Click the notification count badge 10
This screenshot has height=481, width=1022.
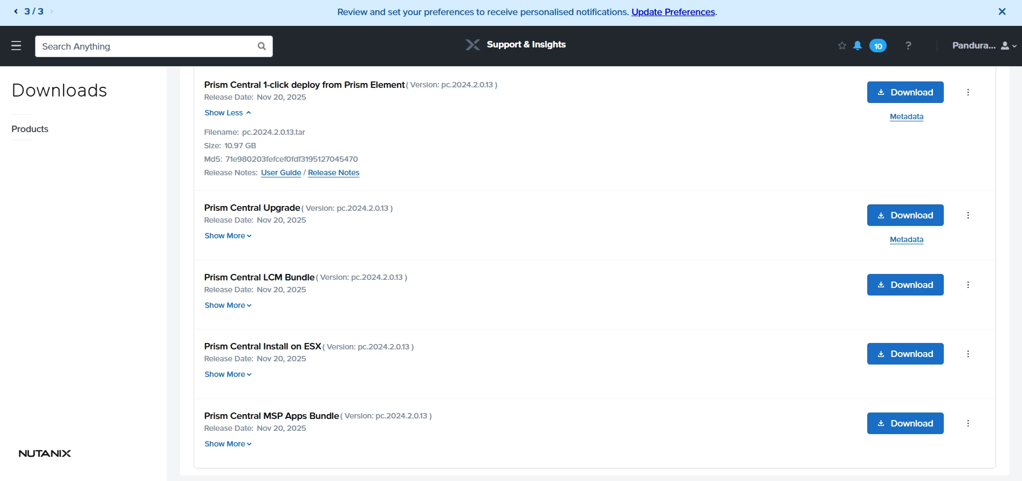tap(878, 46)
